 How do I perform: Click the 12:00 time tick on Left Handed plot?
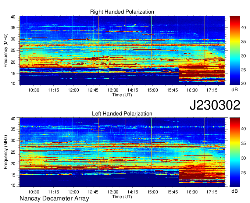click(x=73, y=192)
